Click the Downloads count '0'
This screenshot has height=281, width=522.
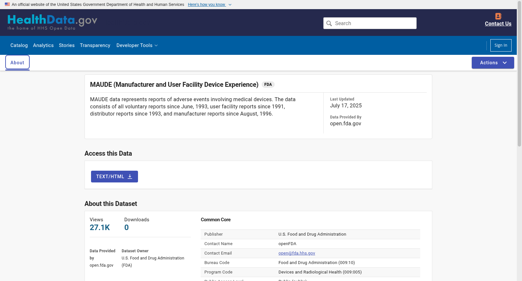click(127, 227)
